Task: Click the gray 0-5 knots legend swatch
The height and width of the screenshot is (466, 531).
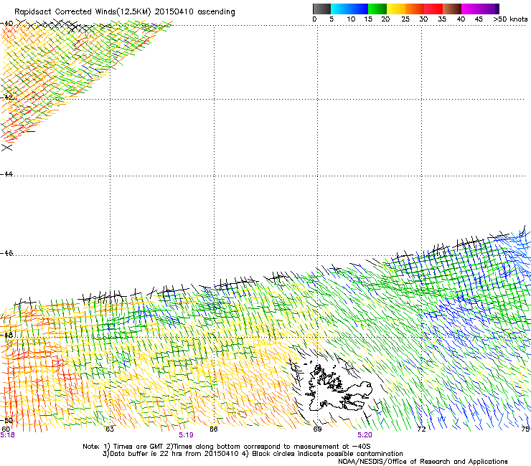Action: [x=321, y=9]
